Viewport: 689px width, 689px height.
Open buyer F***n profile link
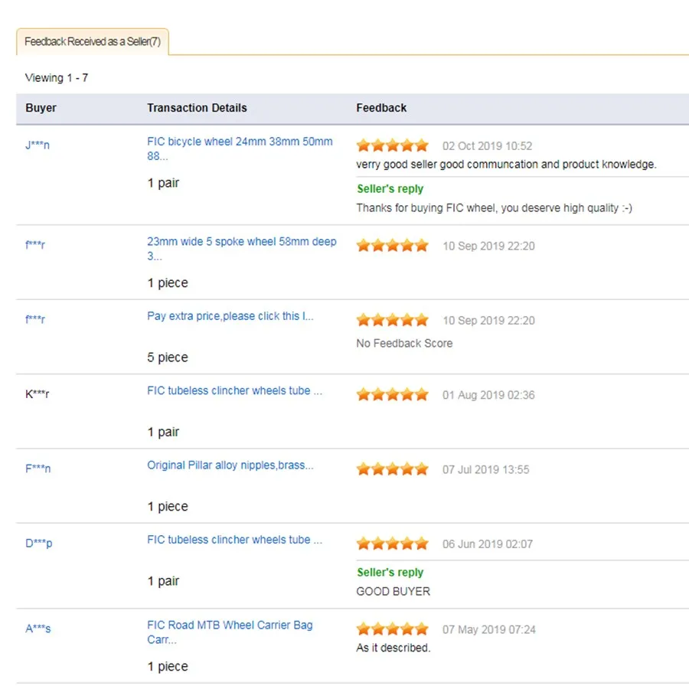(x=38, y=469)
